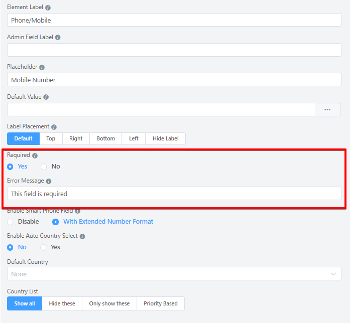Select With Extended Number Format option
This screenshot has width=350, height=323.
(x=56, y=222)
